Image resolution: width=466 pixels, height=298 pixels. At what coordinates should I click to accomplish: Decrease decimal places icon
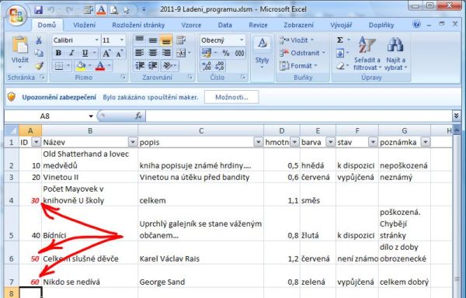(x=220, y=66)
